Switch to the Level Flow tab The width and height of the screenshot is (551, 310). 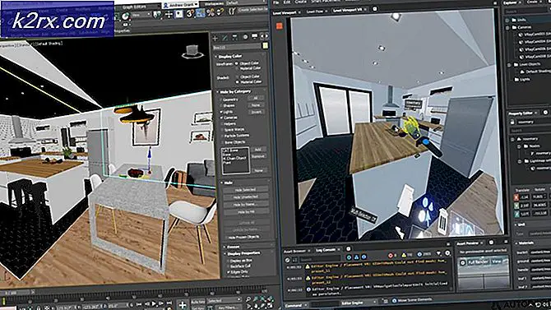315,12
